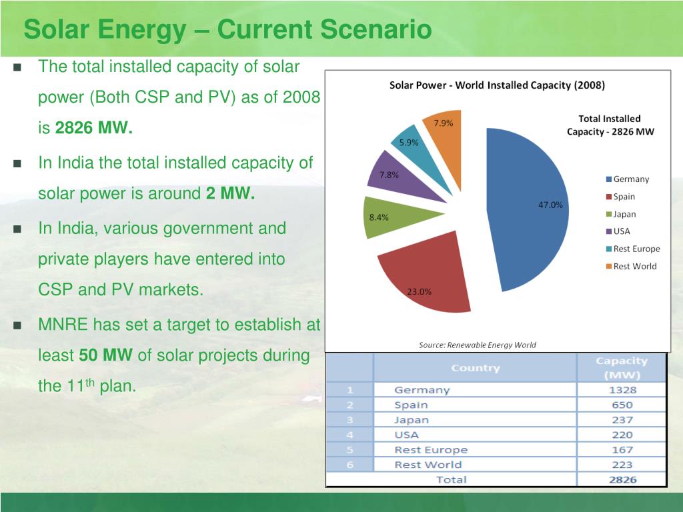Click the Rest Europe legend color swatch
683x512 pixels.
click(609, 249)
